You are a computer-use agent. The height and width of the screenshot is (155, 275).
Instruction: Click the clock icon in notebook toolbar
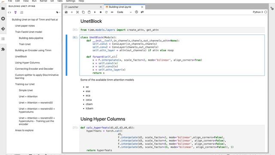point(137,12)
